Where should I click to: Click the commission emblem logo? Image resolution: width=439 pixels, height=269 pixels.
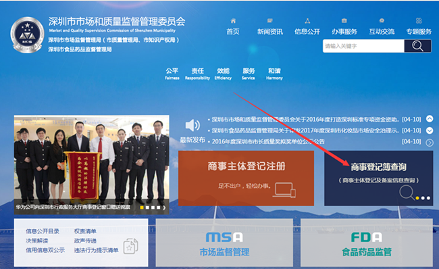27,35
